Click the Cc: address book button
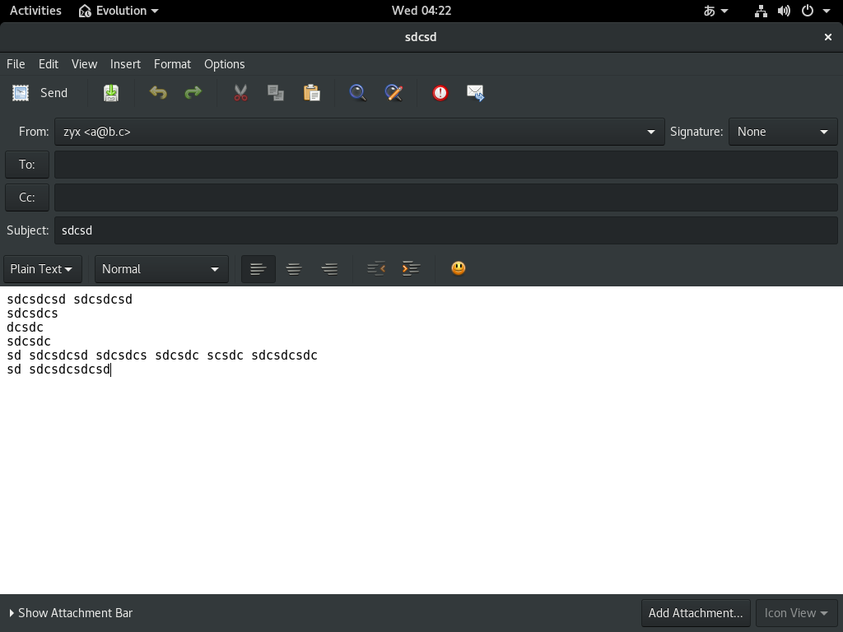 27,197
